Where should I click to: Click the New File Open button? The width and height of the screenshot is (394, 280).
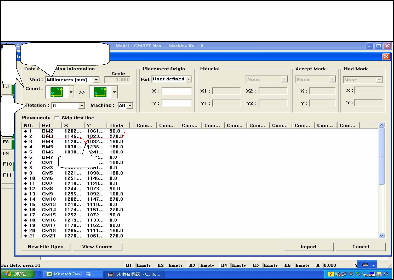(x=46, y=247)
